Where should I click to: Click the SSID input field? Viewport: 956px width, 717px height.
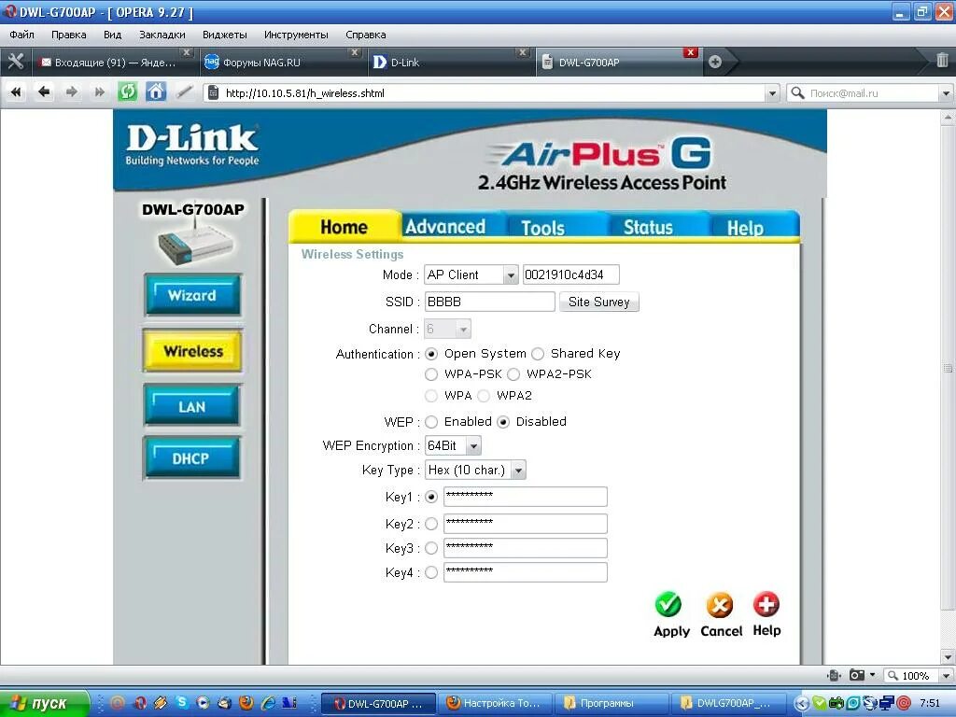489,302
